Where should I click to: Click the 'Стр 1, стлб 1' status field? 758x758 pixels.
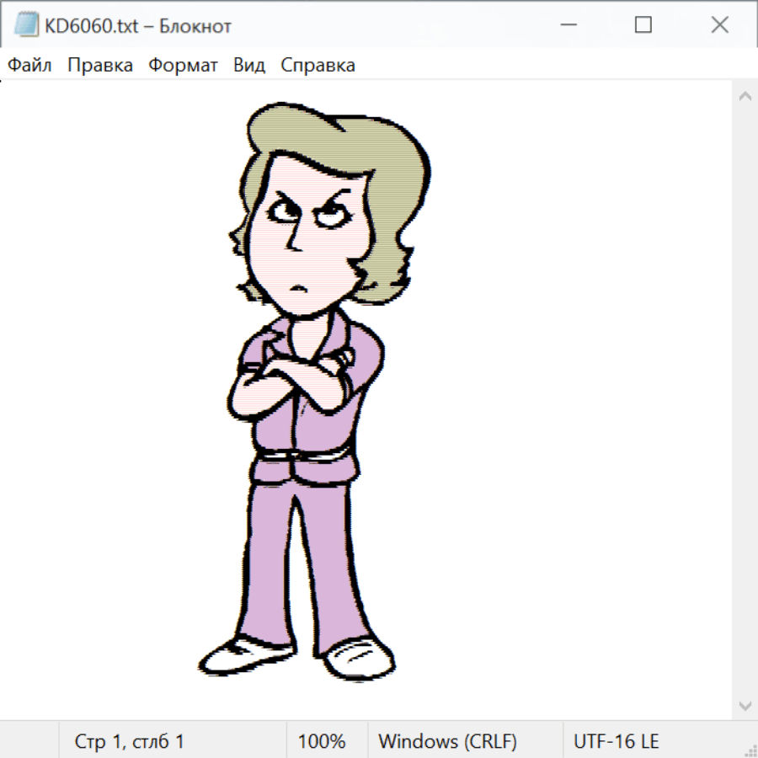[x=129, y=741]
